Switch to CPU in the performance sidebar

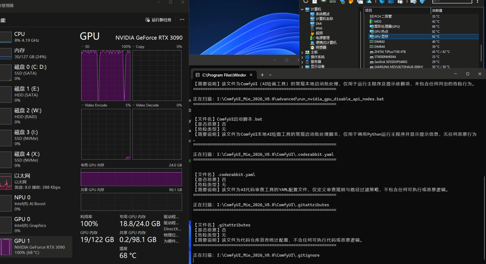pyautogui.click(x=36, y=37)
